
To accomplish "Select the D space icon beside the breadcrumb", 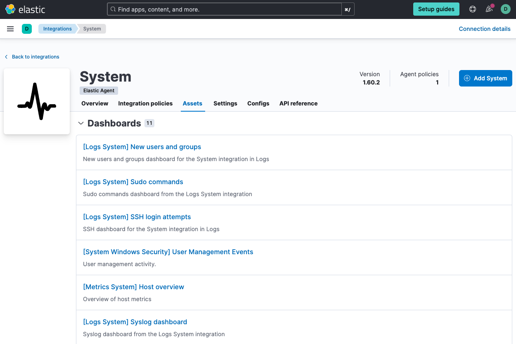I will pos(27,29).
